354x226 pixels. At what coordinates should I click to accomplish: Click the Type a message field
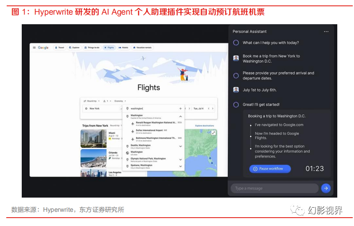[x=275, y=188]
